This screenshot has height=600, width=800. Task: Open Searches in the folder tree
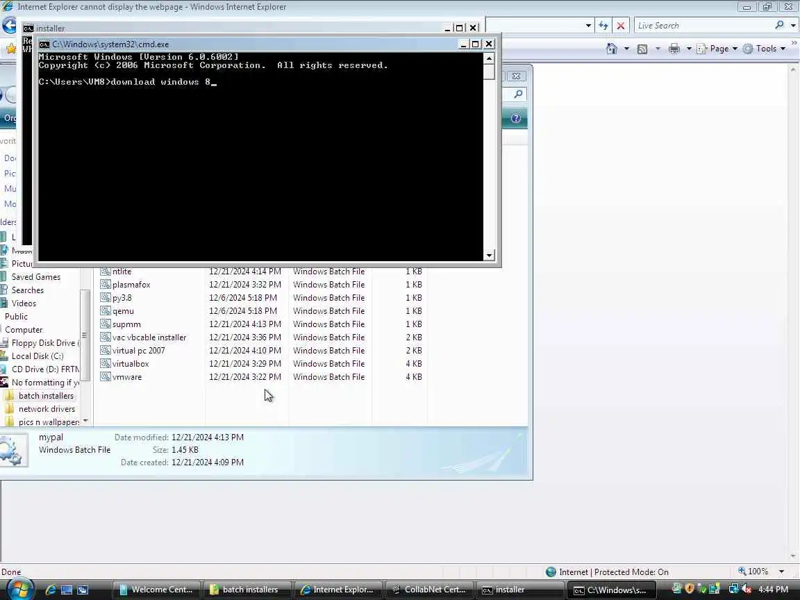pyautogui.click(x=28, y=290)
